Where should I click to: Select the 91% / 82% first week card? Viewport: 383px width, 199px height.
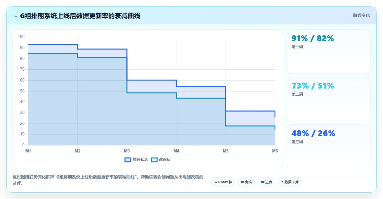pos(328,52)
